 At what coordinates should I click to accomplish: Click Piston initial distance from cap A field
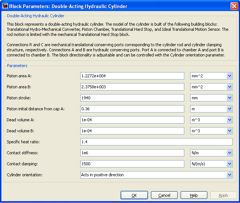[132, 109]
